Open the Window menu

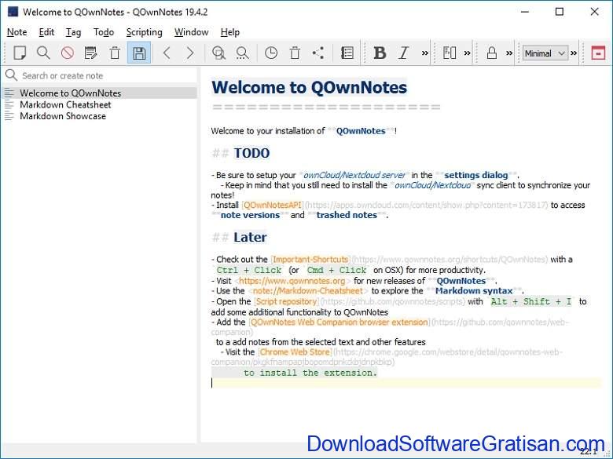click(x=191, y=32)
